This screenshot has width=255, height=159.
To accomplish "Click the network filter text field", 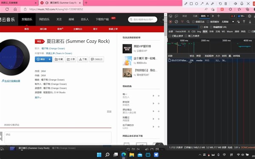I will 183,27.
